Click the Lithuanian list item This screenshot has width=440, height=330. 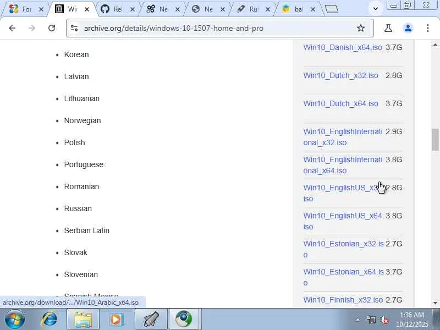tap(81, 98)
